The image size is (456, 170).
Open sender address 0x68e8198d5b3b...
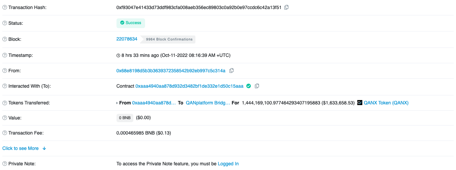(x=171, y=71)
